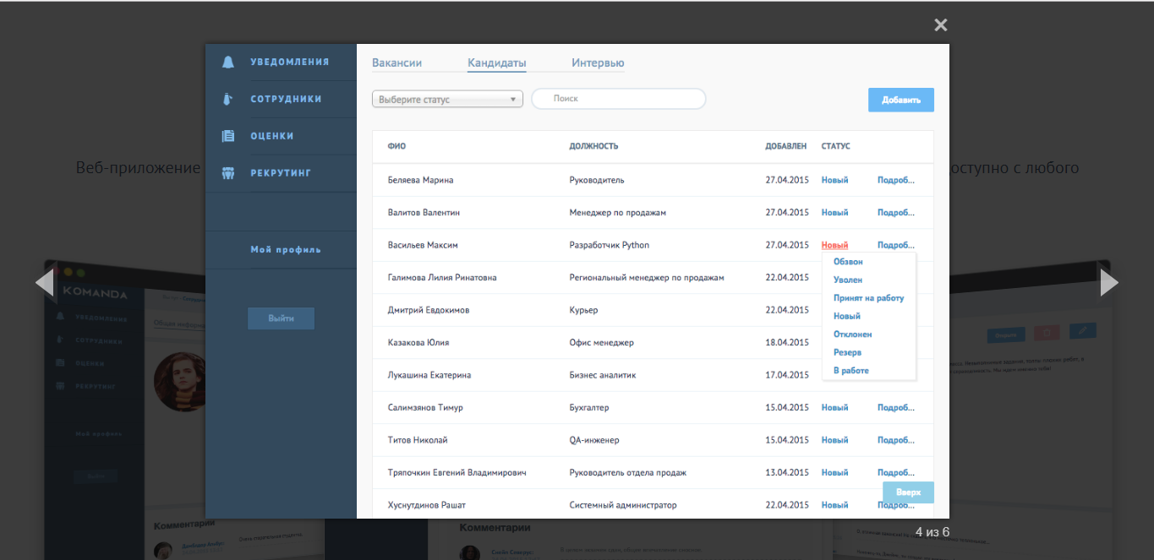Click the Должность column header
1154x560 pixels.
tap(593, 146)
